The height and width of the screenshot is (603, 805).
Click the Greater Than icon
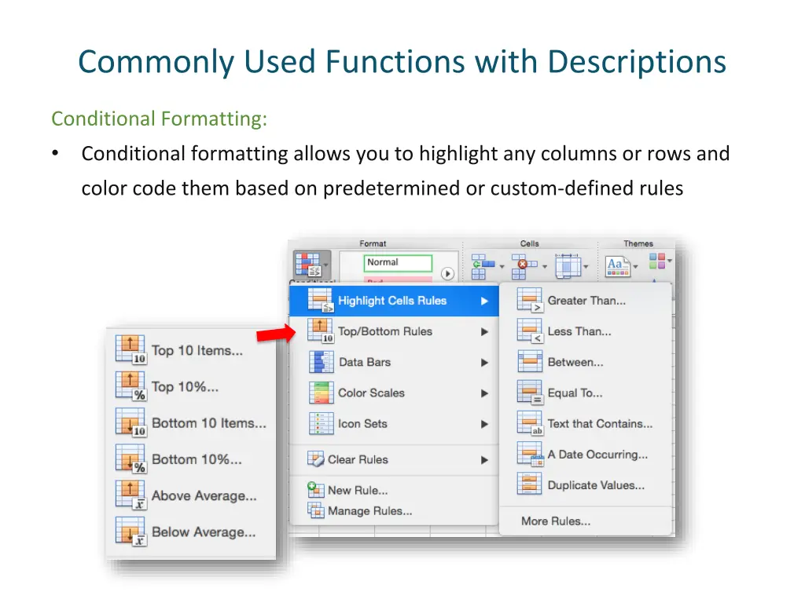pos(530,301)
